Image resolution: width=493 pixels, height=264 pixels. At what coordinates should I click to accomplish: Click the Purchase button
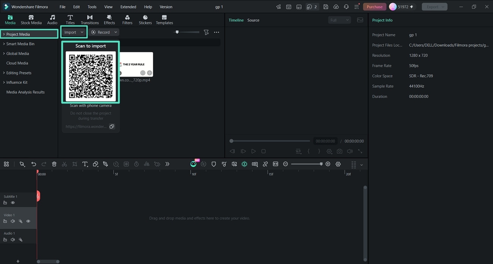point(375,7)
